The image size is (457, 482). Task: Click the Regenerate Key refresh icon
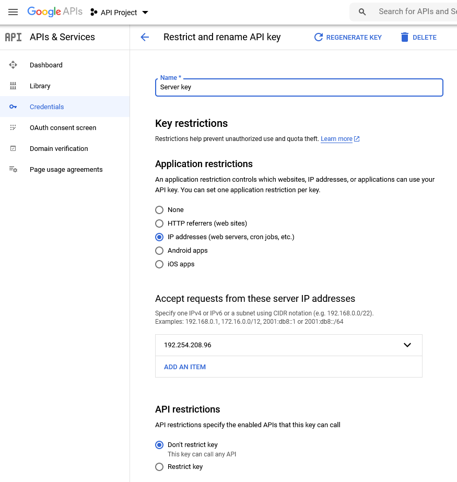tap(319, 37)
